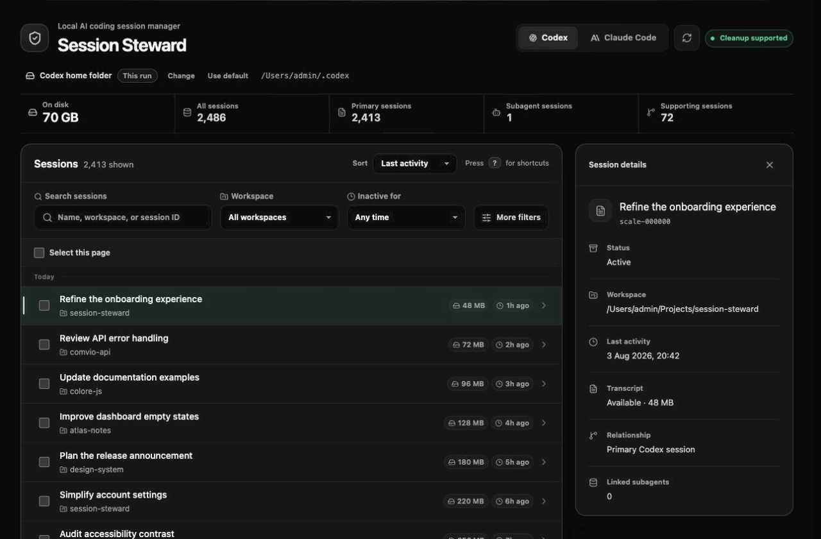Click the 3 Aug 2026, 20:42 value
This screenshot has width=821, height=539.
tap(643, 356)
